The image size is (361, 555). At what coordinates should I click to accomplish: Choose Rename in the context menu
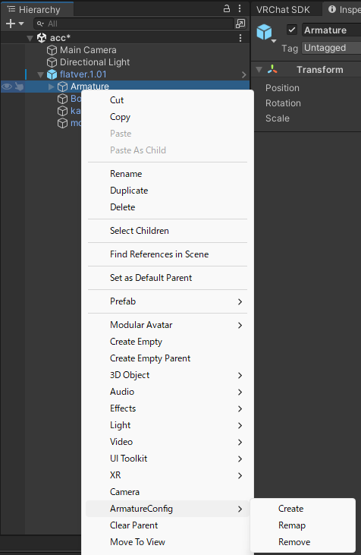click(168, 174)
